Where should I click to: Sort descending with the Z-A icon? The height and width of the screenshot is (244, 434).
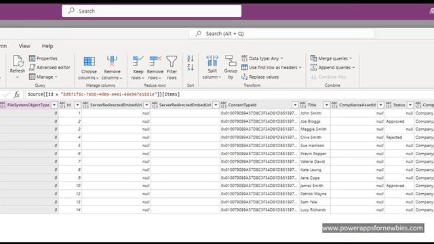(191, 67)
